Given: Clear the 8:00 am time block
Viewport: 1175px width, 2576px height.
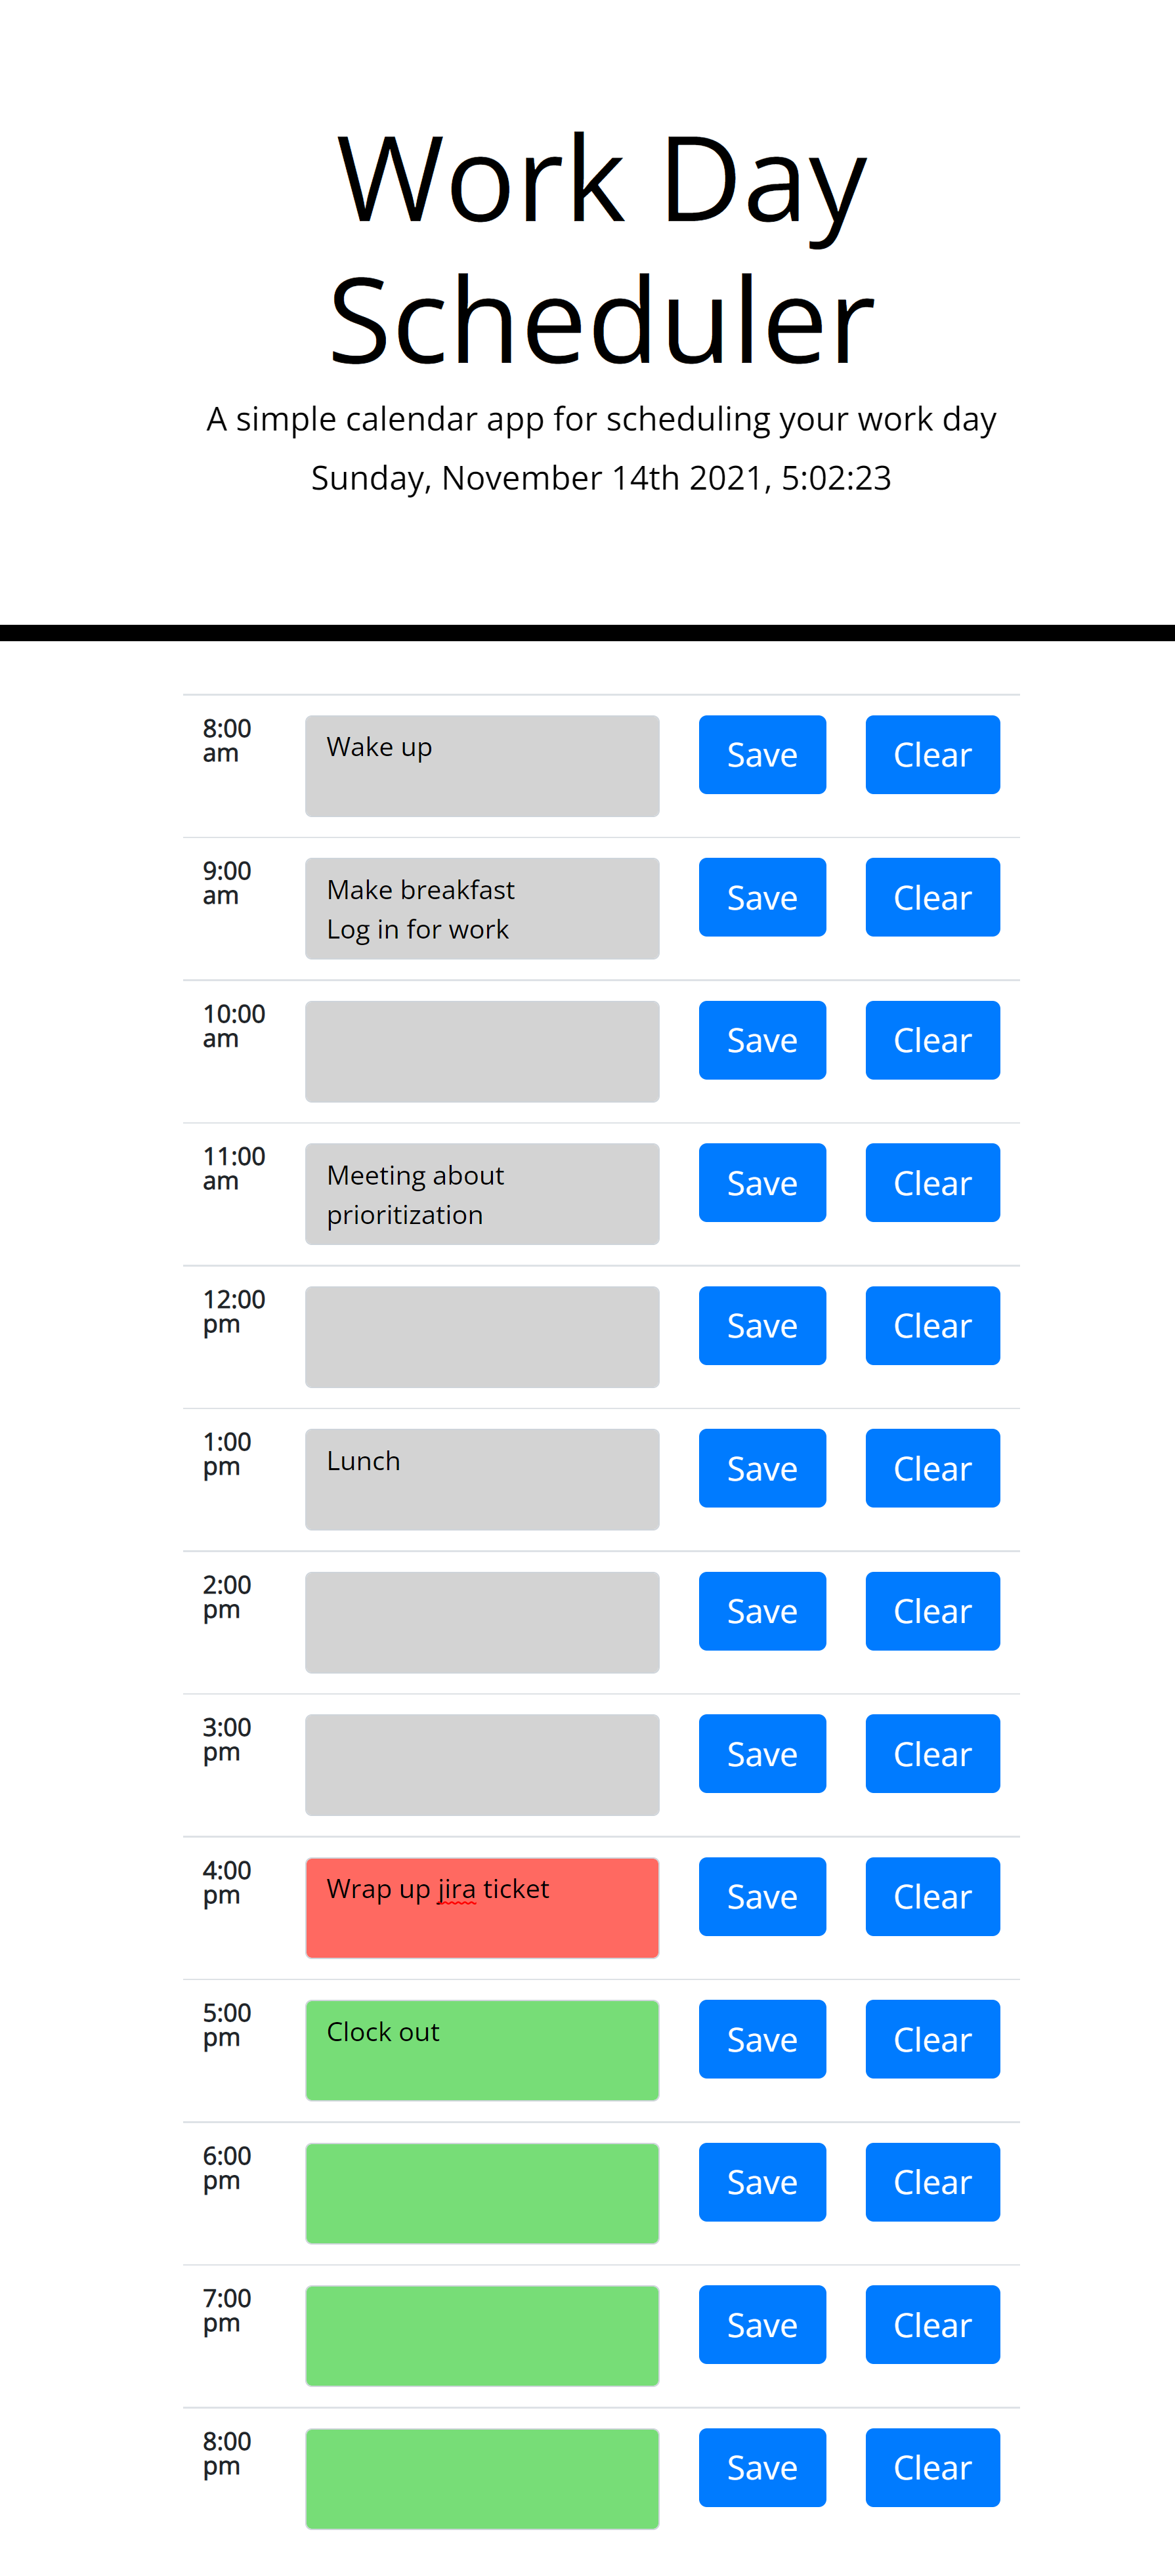Looking at the screenshot, I should click(x=931, y=754).
